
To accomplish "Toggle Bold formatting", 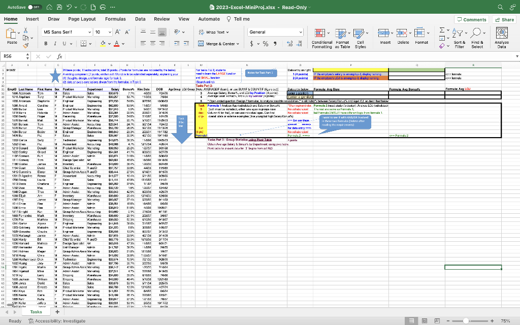I will coord(46,44).
